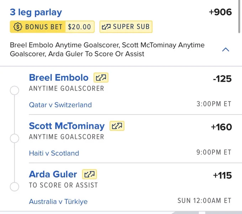This screenshot has width=242, height=214.
Task: Open the Qatar v Switzerland match link
Action: point(60,105)
